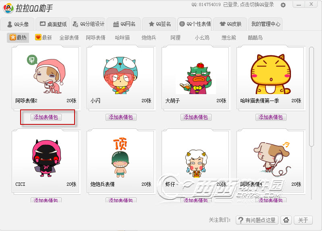The width and height of the screenshot is (322, 231).
Task: Open settings via the gear icon
Action: (283, 5)
